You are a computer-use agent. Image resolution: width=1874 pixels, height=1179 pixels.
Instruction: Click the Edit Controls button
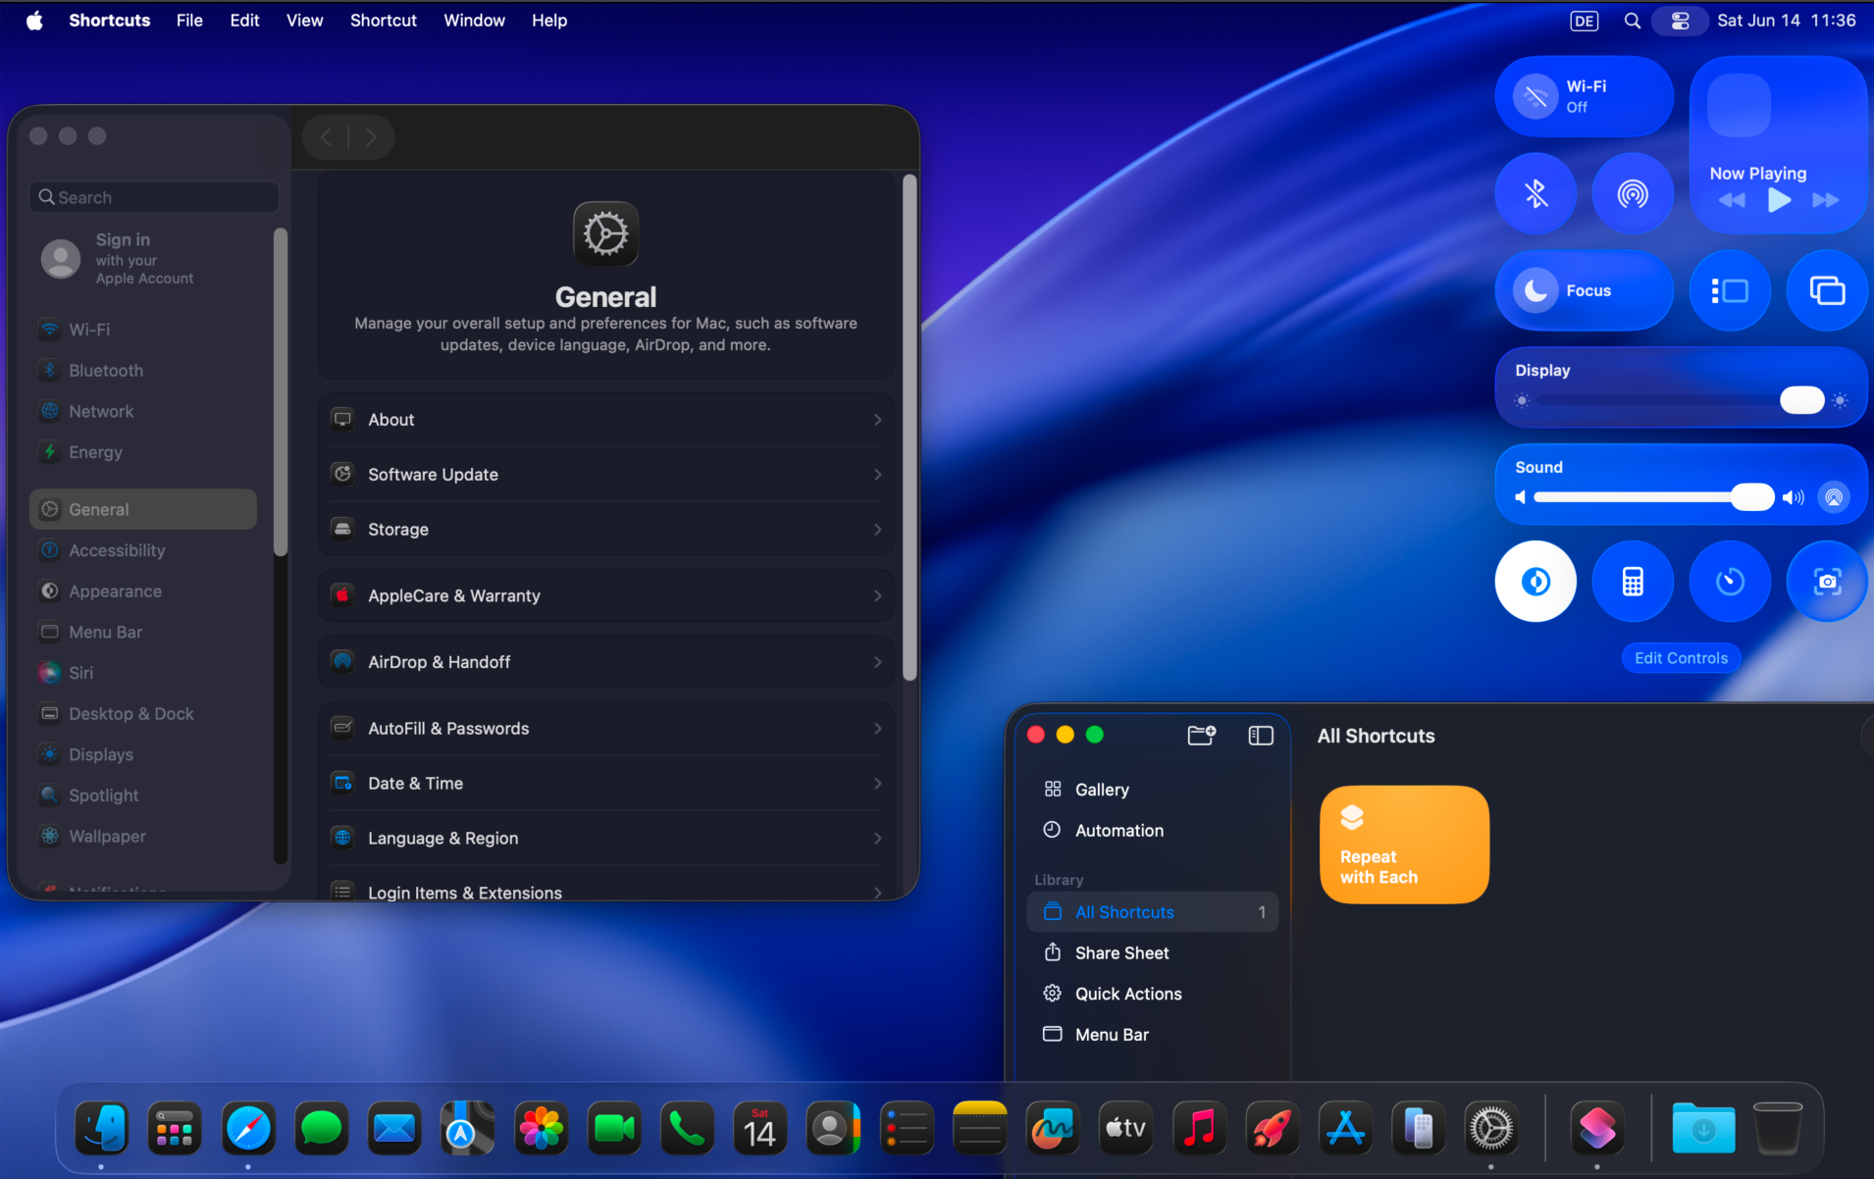(1681, 658)
